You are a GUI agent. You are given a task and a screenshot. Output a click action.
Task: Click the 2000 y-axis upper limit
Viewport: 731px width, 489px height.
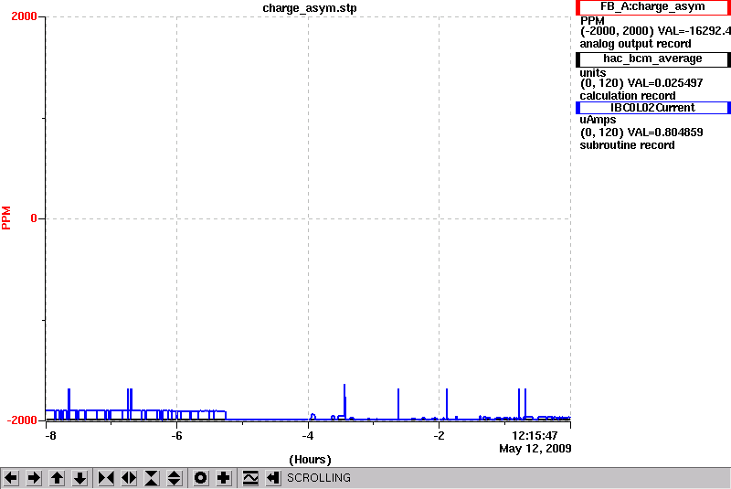(x=24, y=16)
